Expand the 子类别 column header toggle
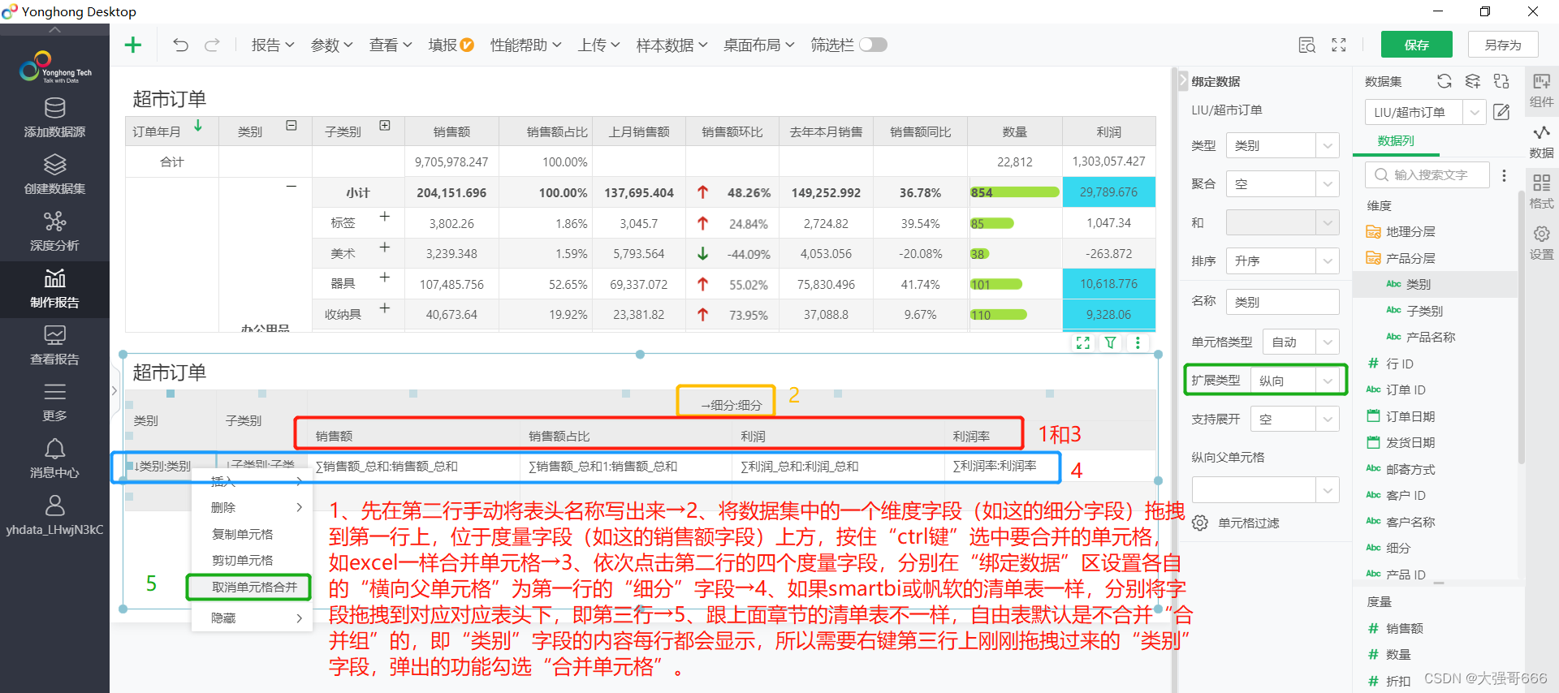Screen dimensions: 1559x693 coord(385,126)
